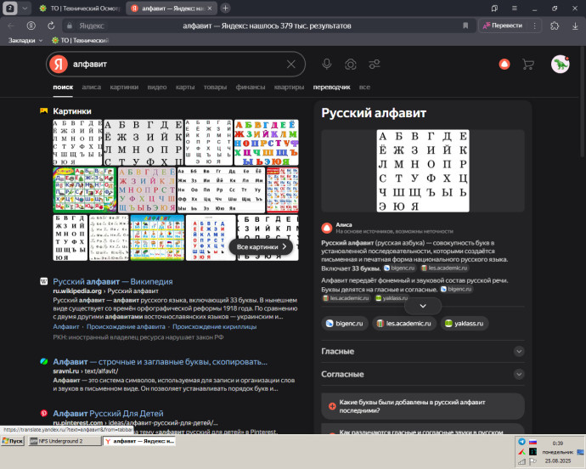Click the Картинки section icon
Viewport: 586px width, 469px height.
pos(43,110)
